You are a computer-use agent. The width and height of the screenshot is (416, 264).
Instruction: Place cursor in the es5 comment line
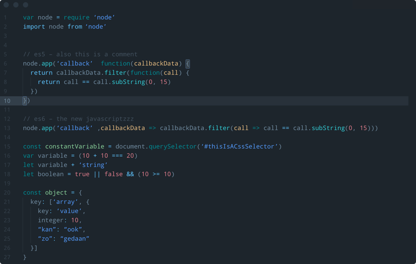point(80,54)
